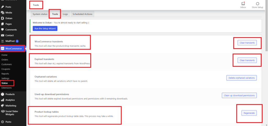Open the Inbox icon in header

coord(243,4)
